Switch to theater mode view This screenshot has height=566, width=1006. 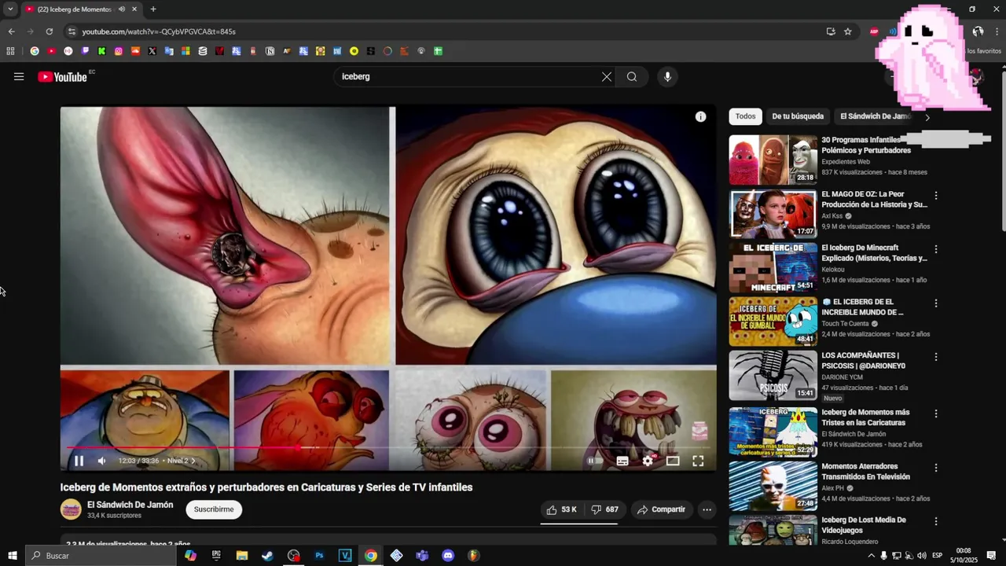673,461
